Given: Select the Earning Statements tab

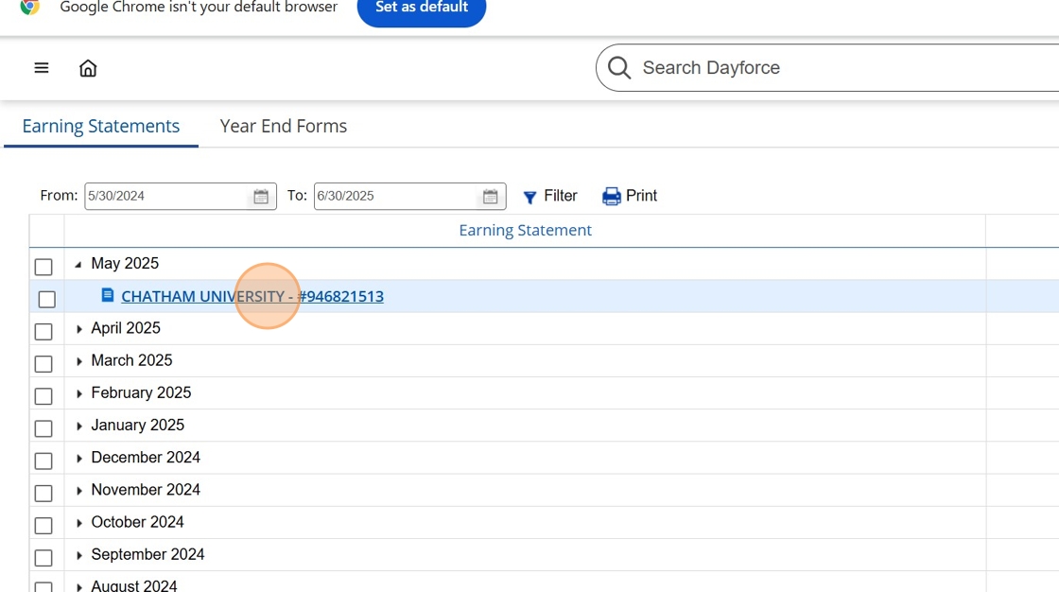Looking at the screenshot, I should coord(100,127).
